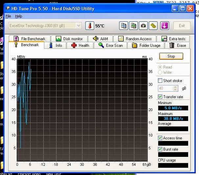The width and height of the screenshot is (199, 175).
Task: Copy info to clipboard icon
Action: pyautogui.click(x=123, y=26)
